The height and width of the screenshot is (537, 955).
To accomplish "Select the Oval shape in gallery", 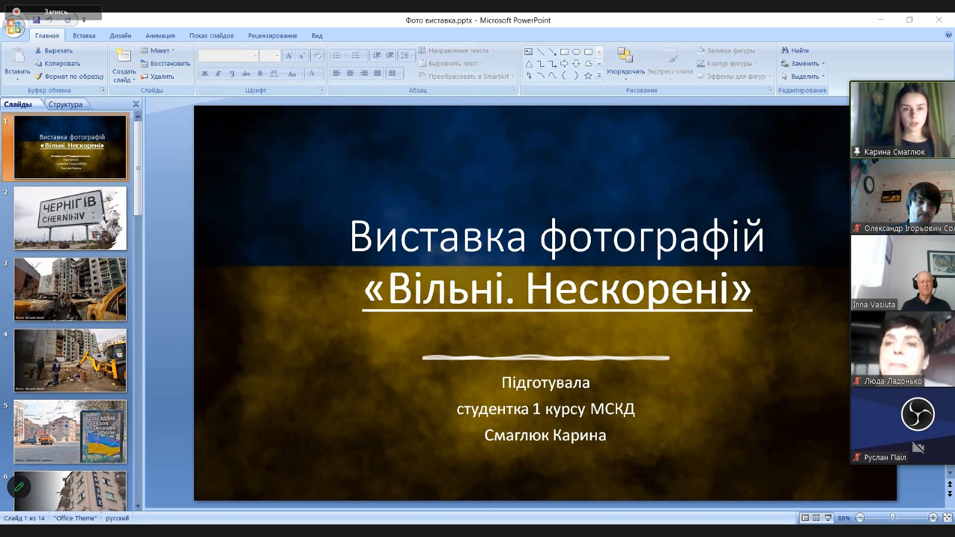I will [576, 52].
